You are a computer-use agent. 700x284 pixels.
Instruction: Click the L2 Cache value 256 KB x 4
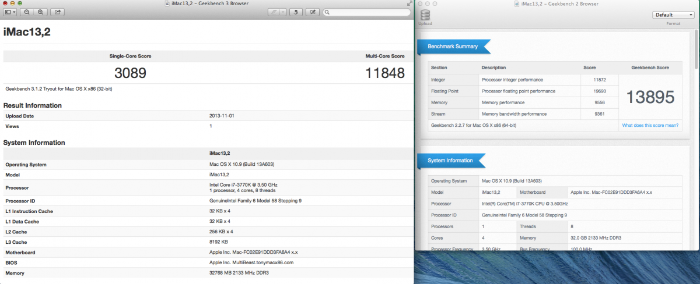tap(221, 231)
